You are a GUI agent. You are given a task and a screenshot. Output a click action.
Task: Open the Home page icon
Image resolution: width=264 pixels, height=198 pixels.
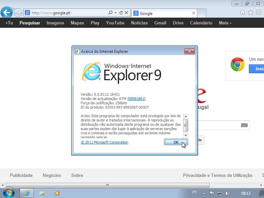coord(243,12)
